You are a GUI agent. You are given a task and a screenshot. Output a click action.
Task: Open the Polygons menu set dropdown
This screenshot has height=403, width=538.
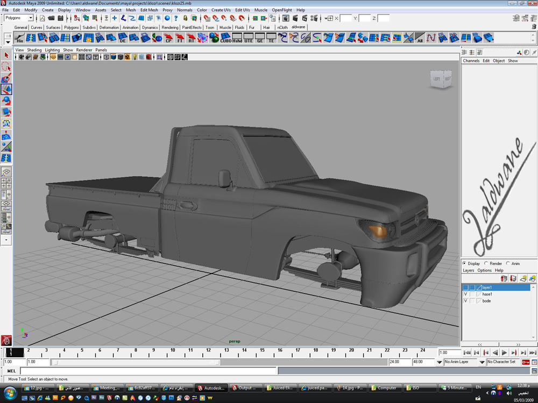pos(30,18)
